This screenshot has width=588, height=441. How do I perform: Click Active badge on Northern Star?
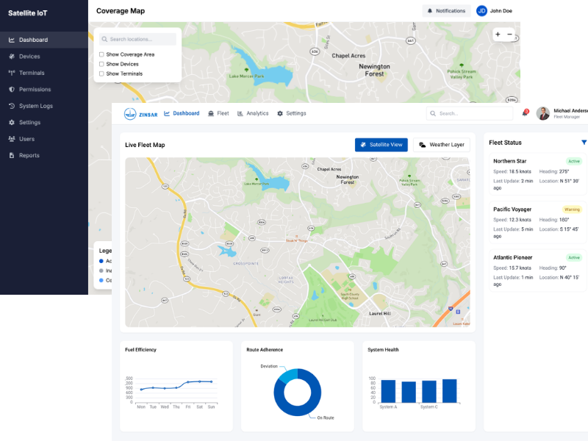574,161
